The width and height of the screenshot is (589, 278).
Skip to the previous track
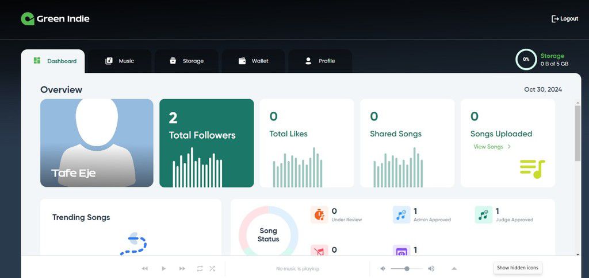coord(145,268)
